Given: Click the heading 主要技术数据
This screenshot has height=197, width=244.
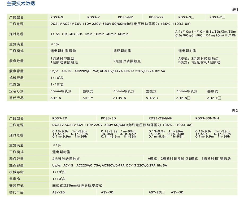Looking at the screenshot, I should click(21, 3).
